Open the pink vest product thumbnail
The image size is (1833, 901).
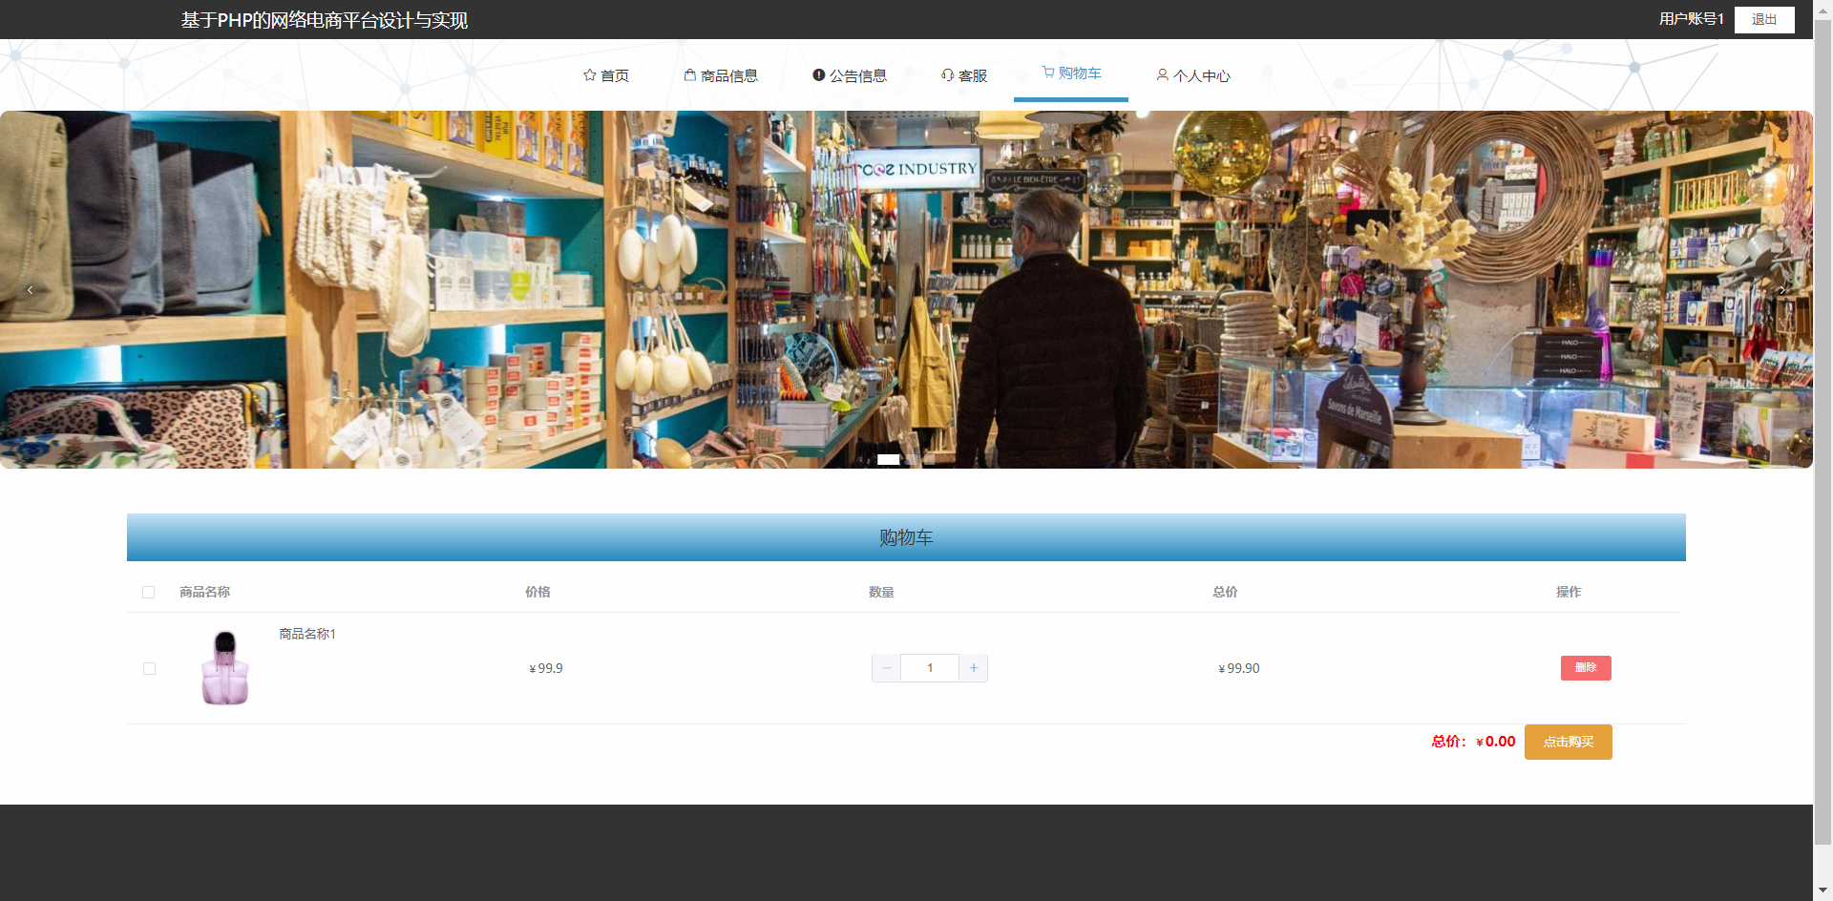[x=225, y=668]
